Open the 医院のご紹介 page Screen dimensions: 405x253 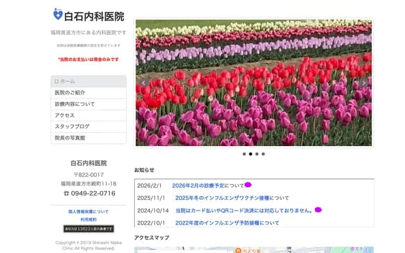[x=88, y=93]
